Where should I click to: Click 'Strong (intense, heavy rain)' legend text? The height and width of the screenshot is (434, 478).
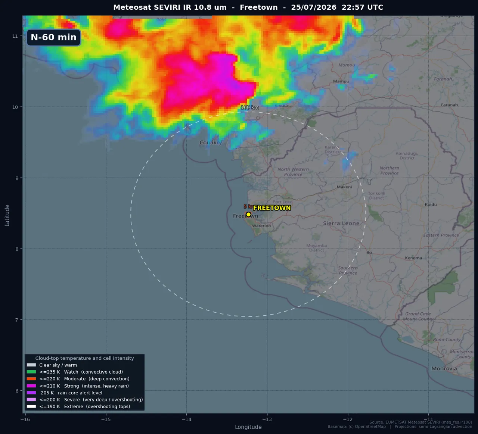(x=96, y=386)
